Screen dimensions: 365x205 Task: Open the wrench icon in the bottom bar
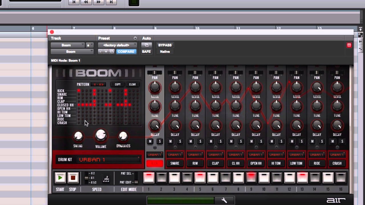click(224, 200)
